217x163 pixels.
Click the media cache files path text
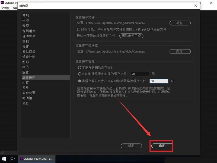[115, 23]
